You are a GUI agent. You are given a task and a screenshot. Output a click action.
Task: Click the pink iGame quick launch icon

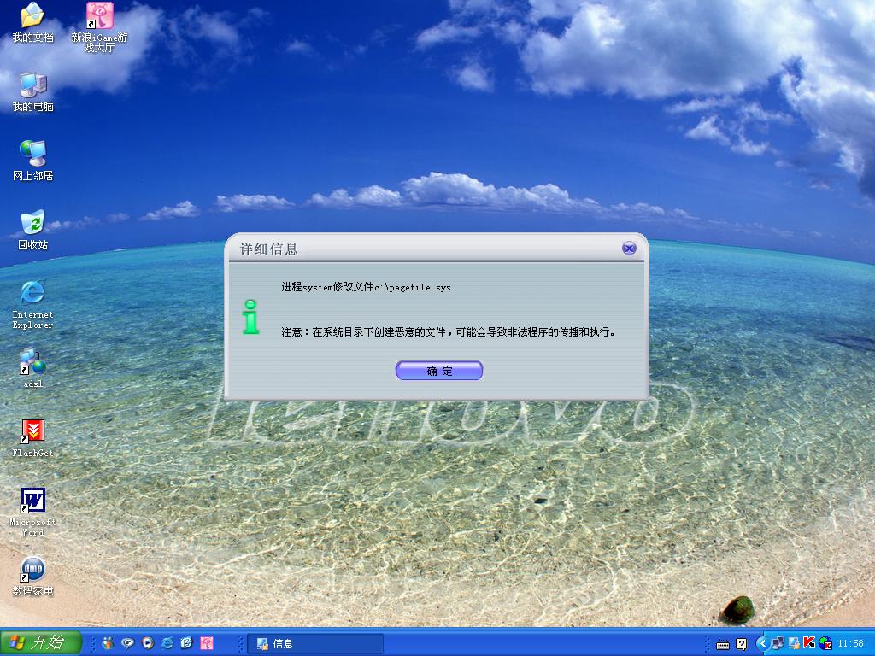(207, 643)
